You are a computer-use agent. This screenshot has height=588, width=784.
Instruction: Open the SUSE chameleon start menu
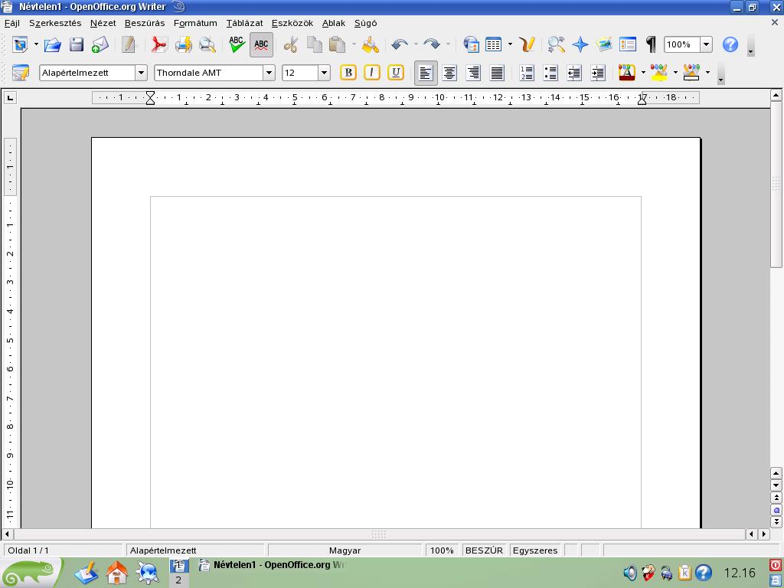point(31,573)
